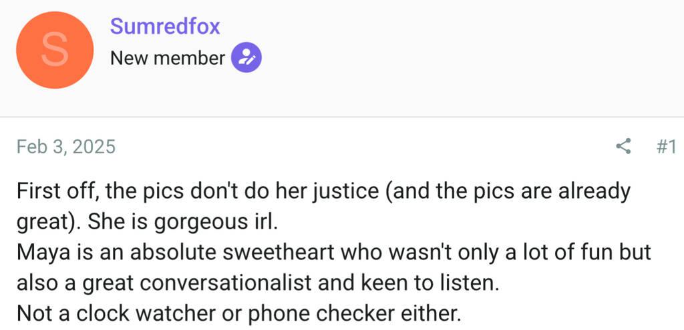Click the share icon on the post
This screenshot has width=684, height=330.
click(x=623, y=147)
